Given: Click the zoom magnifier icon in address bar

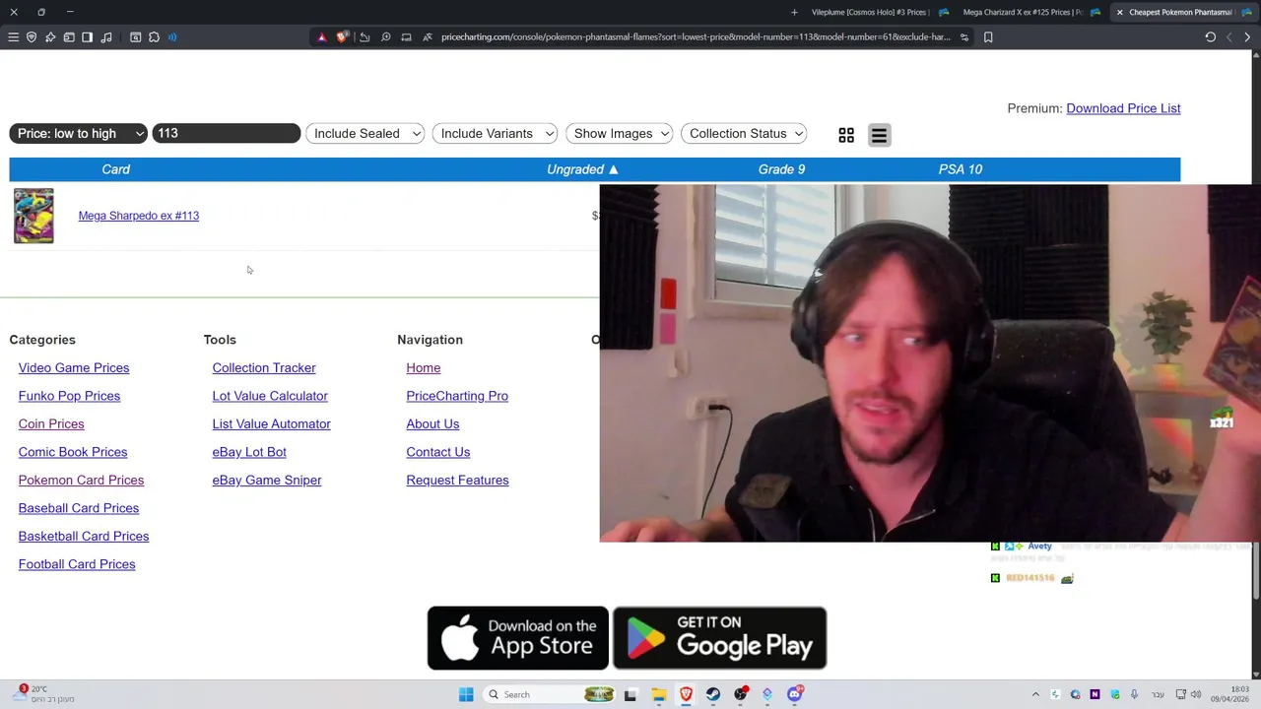Looking at the screenshot, I should 385,37.
